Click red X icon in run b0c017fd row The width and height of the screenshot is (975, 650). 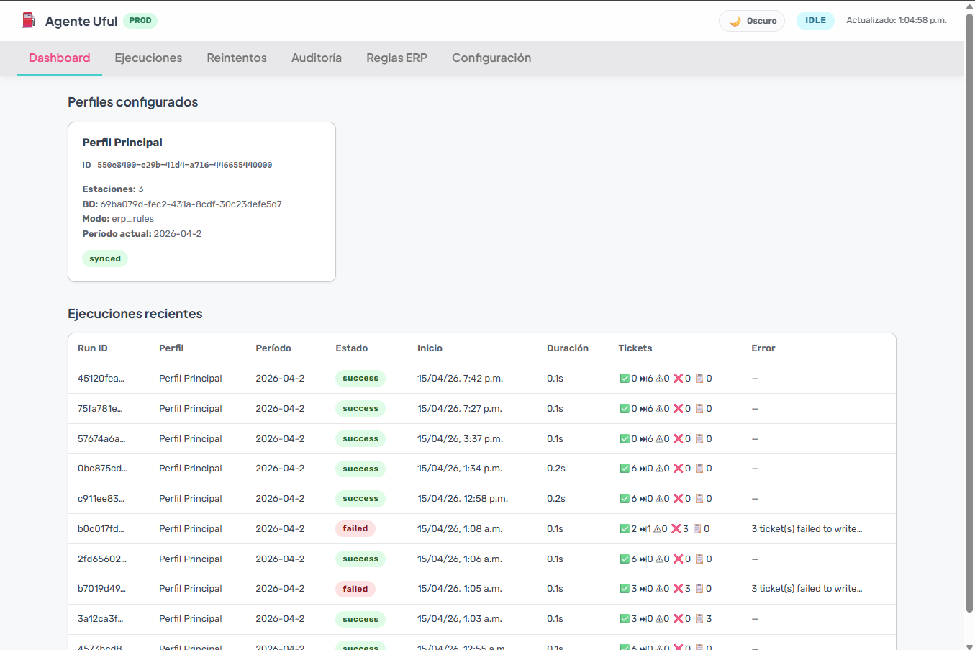click(676, 529)
